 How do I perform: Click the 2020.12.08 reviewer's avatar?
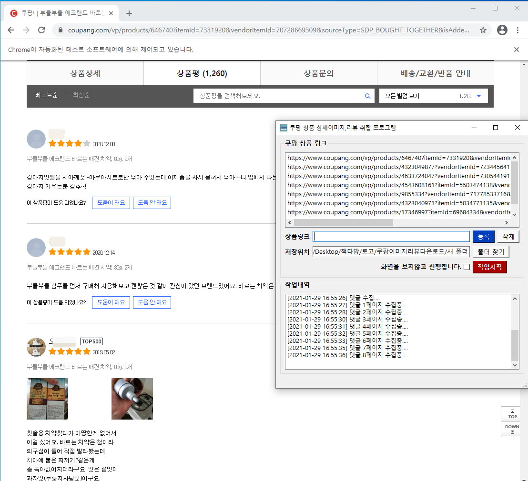click(36, 139)
